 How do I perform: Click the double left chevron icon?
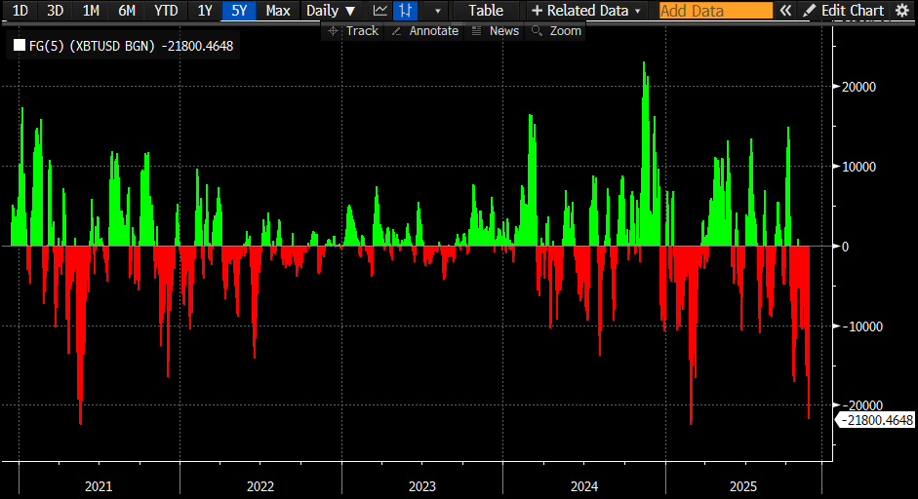(x=784, y=11)
